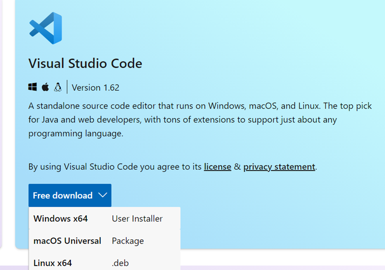Choose the .deb download option
Screen dimensions: 385x270
120,263
